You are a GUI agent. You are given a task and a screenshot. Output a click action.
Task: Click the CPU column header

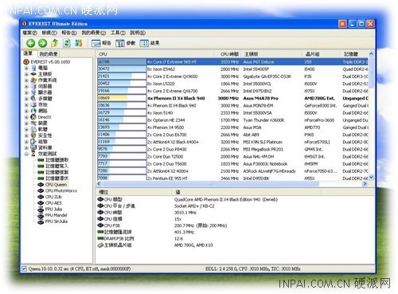pos(155,54)
